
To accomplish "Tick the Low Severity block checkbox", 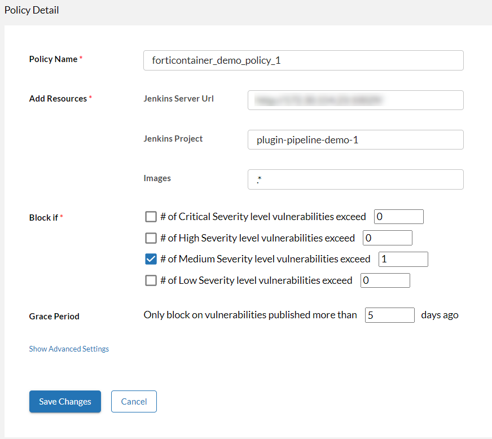I will [151, 280].
